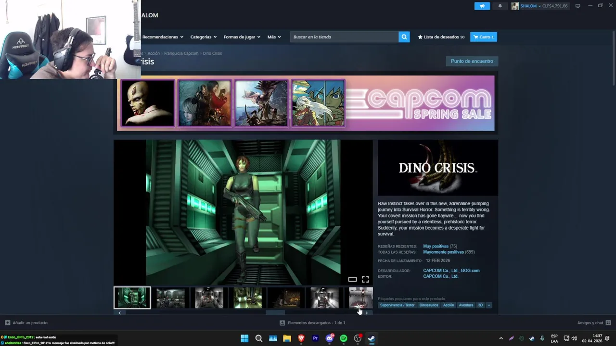616x346 pixels.
Task: Open developer CAPCOM Co., Ltd., GOG.com link
Action: [x=451, y=271]
